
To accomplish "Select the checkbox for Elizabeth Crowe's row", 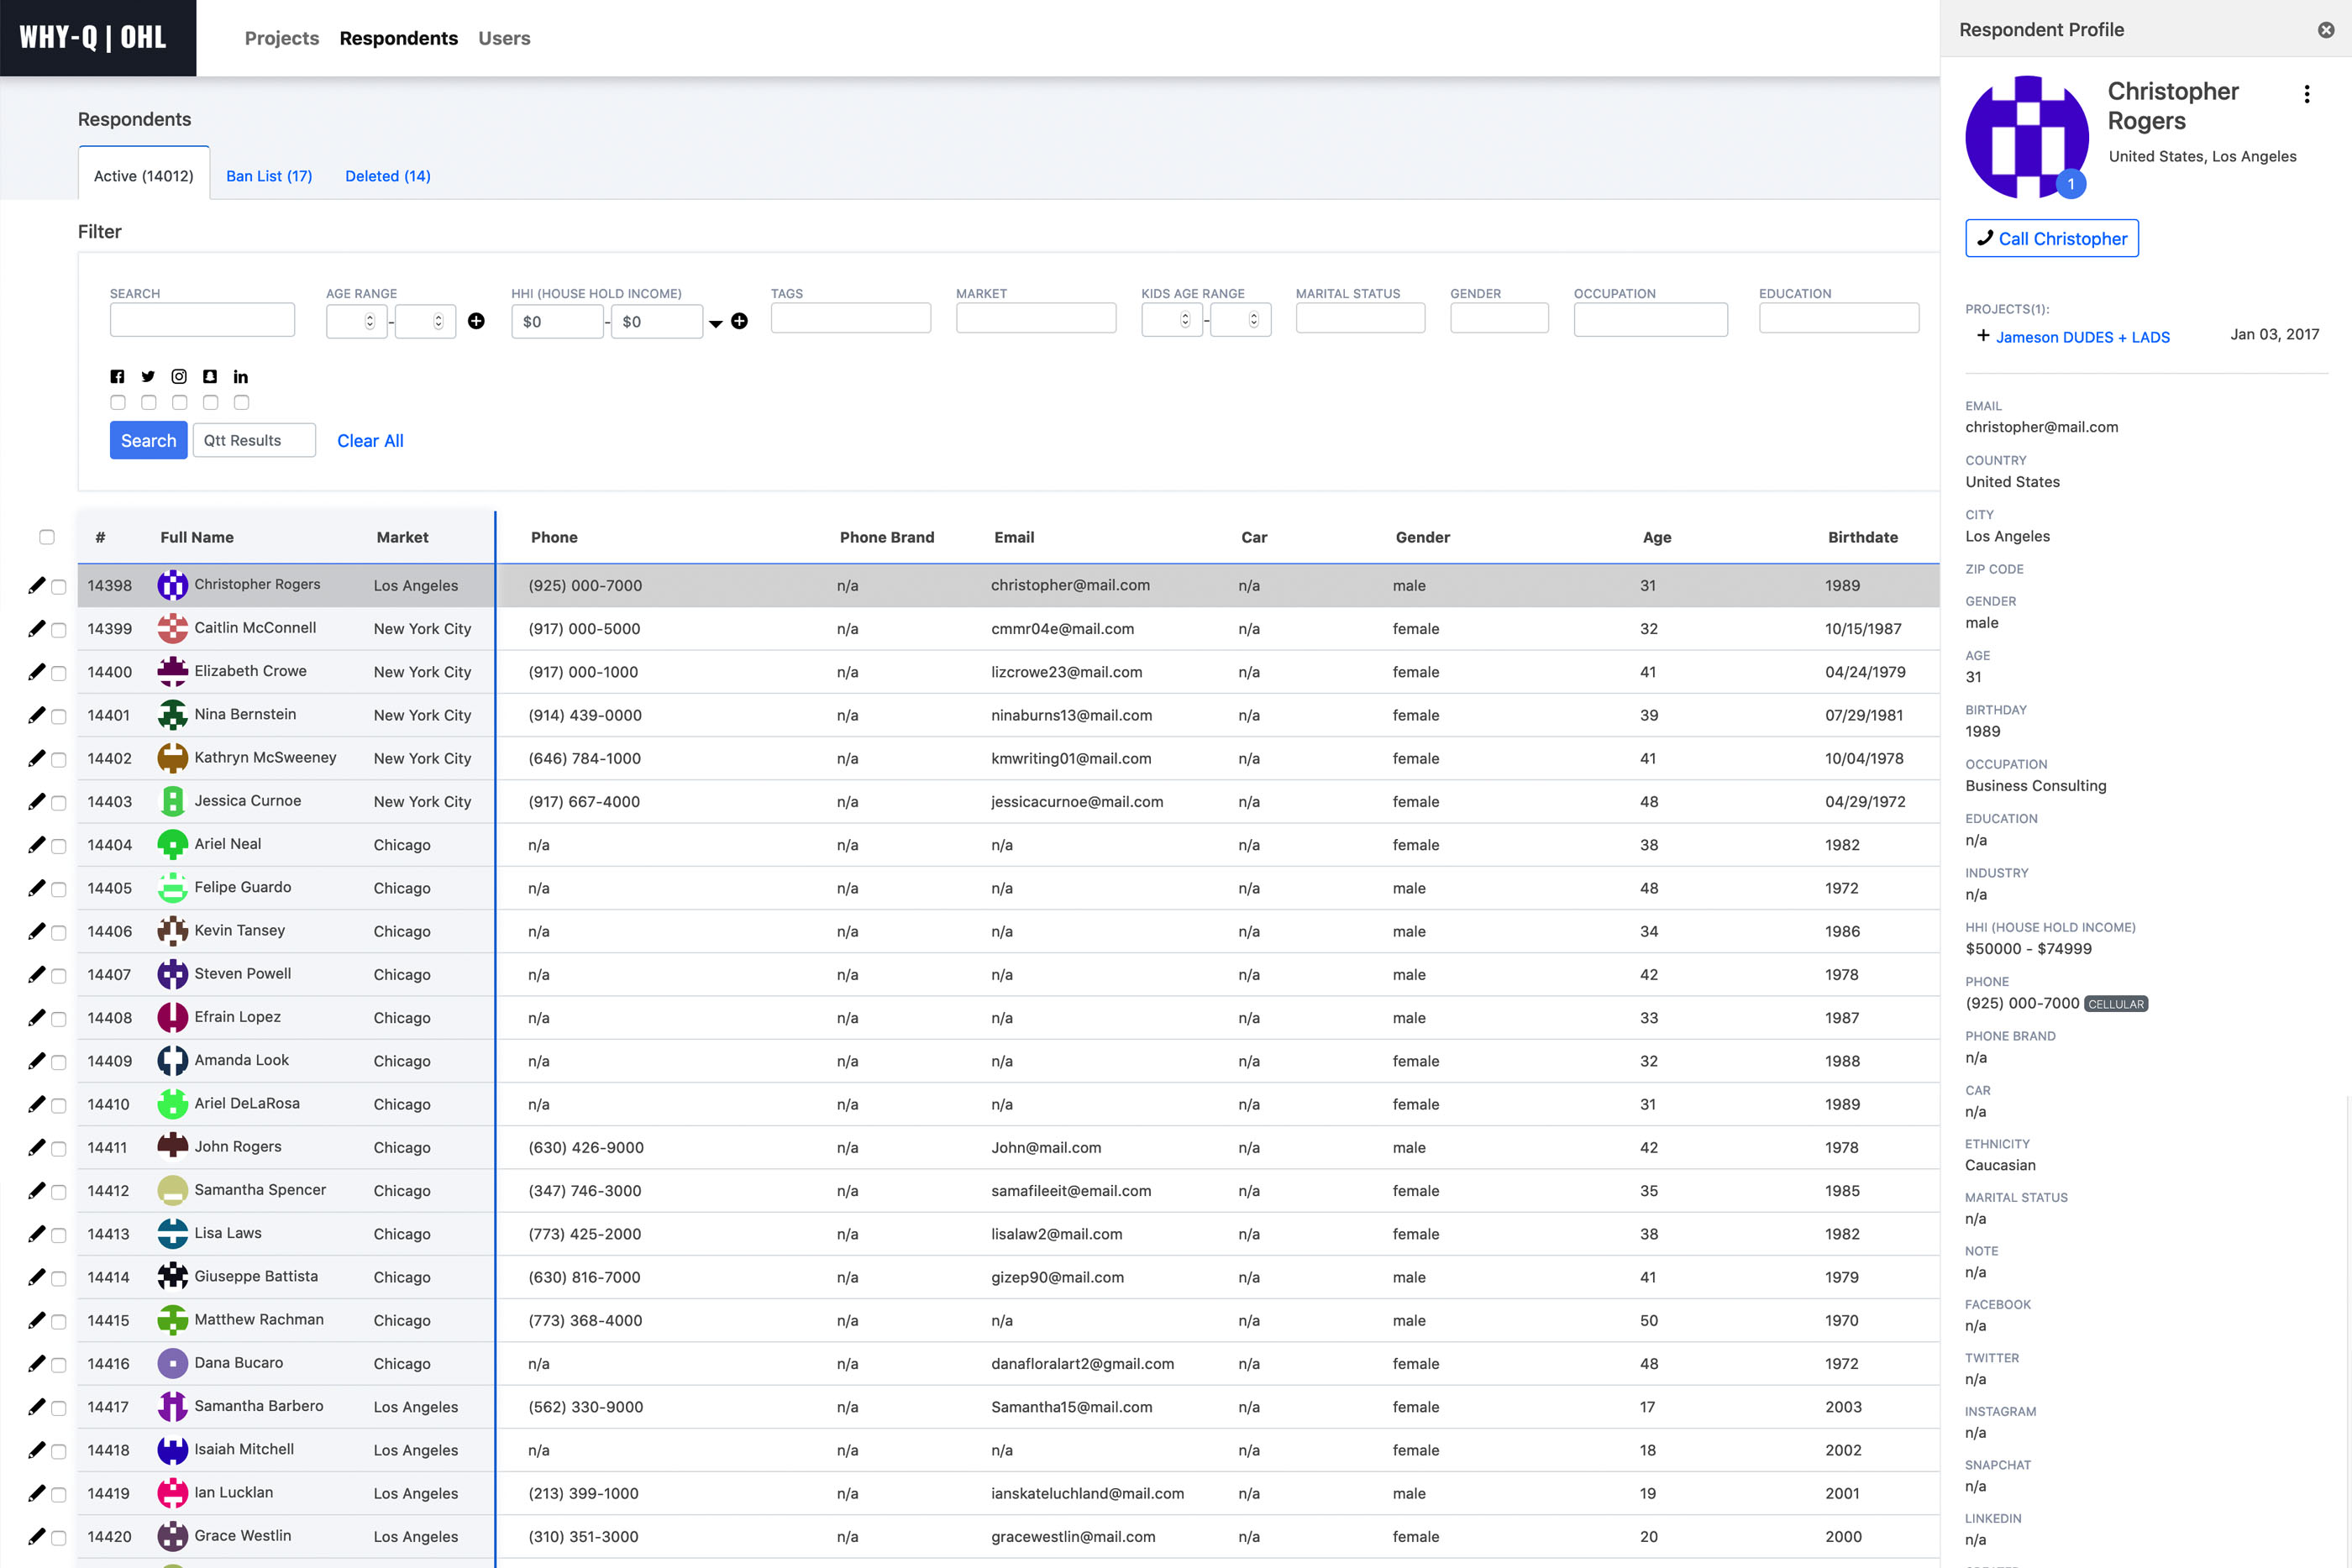I will pos(59,673).
